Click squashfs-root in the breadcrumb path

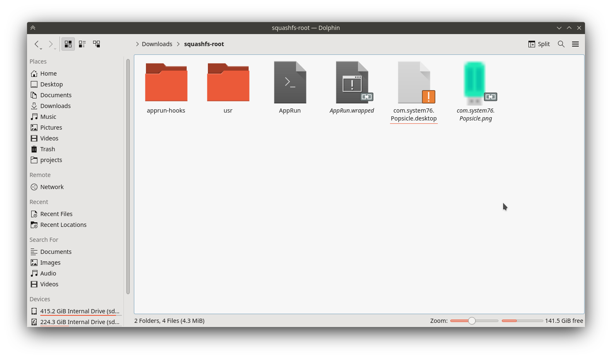pyautogui.click(x=204, y=44)
